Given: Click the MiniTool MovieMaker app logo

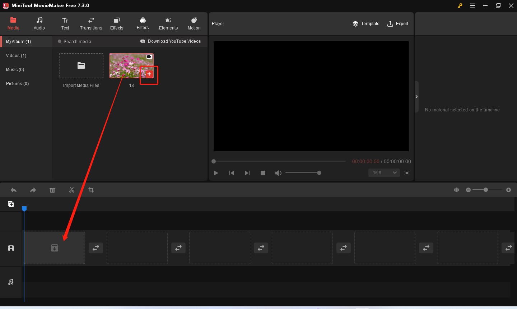Looking at the screenshot, I should [x=5, y=5].
